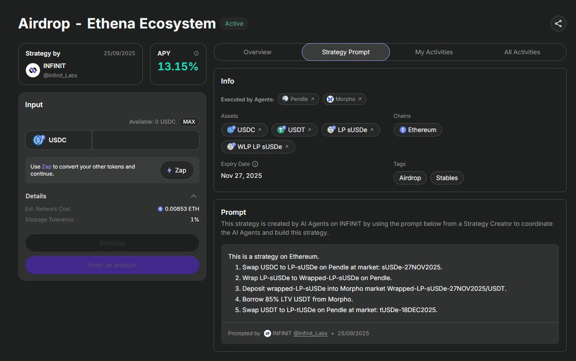The height and width of the screenshot is (361, 576).
Task: Click the Available: 0 USDC text
Action: pyautogui.click(x=152, y=122)
